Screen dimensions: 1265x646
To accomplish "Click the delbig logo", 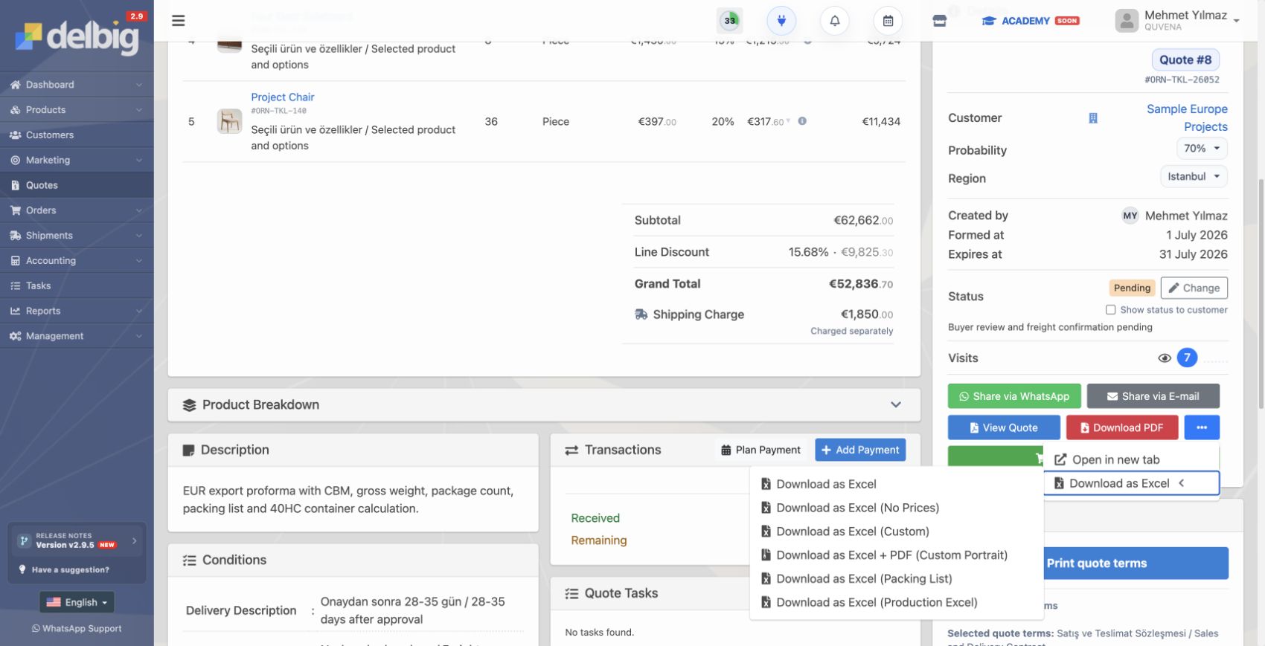I will click(x=77, y=37).
